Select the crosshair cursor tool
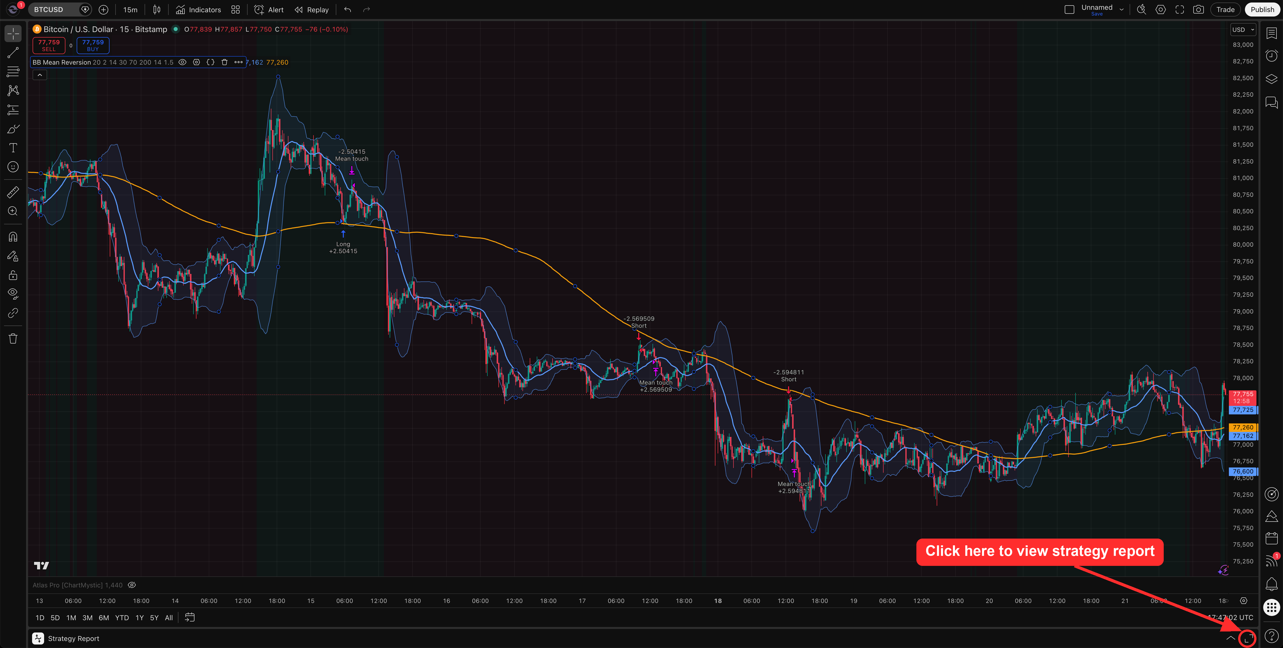This screenshot has height=648, width=1283. 13,33
